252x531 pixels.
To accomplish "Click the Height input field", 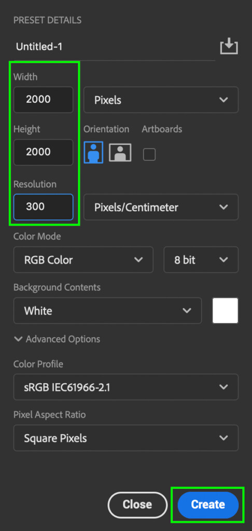I will point(44,152).
